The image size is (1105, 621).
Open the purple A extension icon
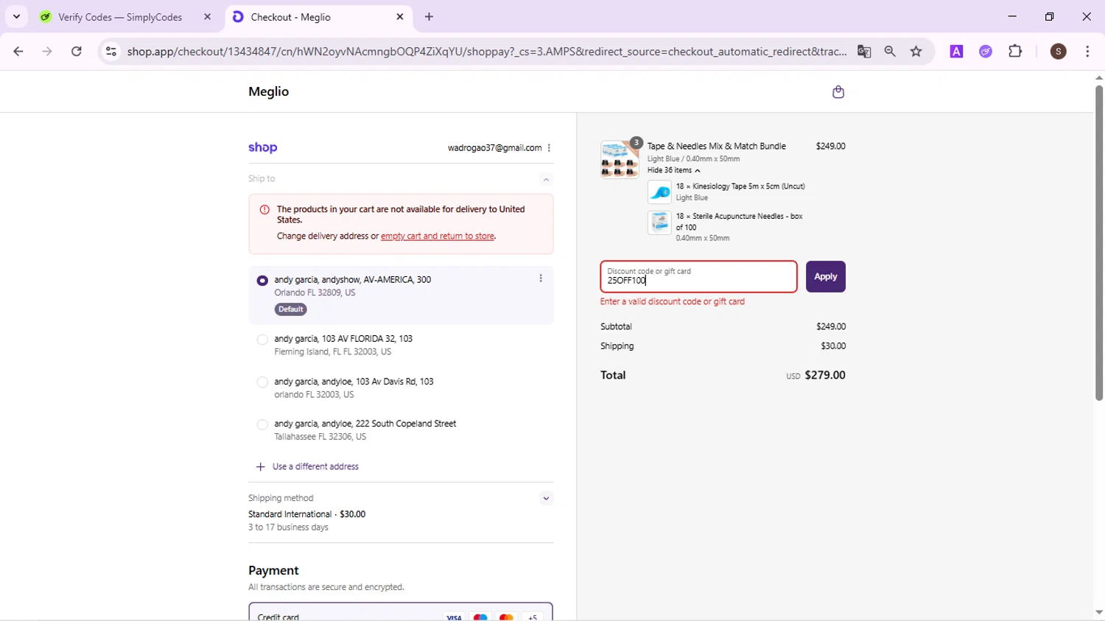[956, 52]
